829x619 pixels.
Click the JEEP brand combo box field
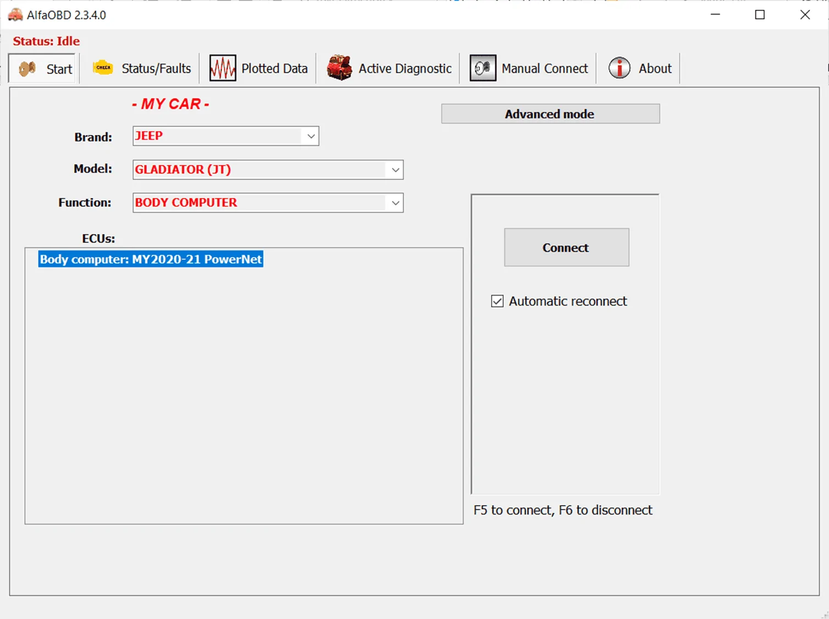226,136
